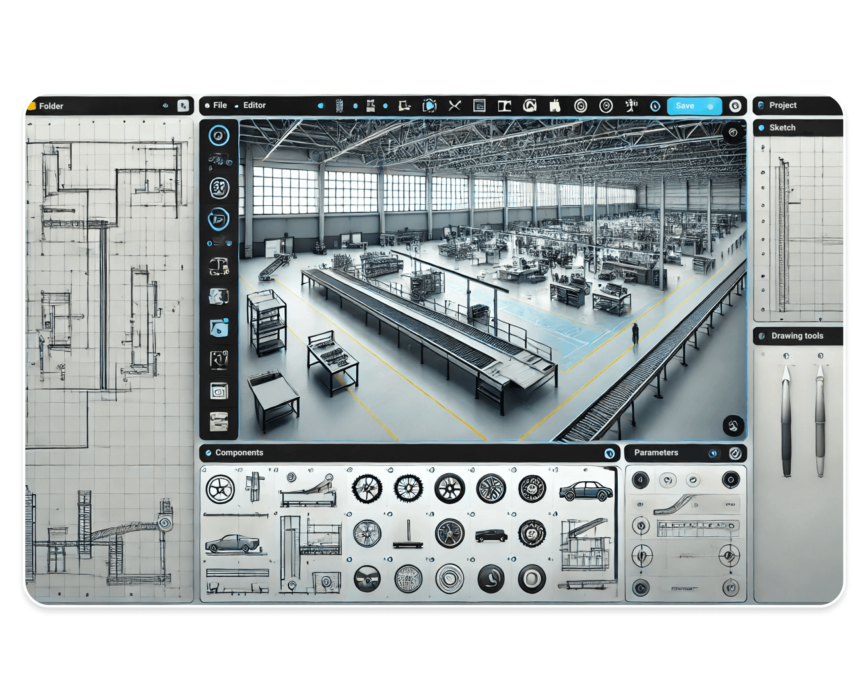
Task: Expand the options control in the Folder panel header
Action: pyautogui.click(x=184, y=106)
